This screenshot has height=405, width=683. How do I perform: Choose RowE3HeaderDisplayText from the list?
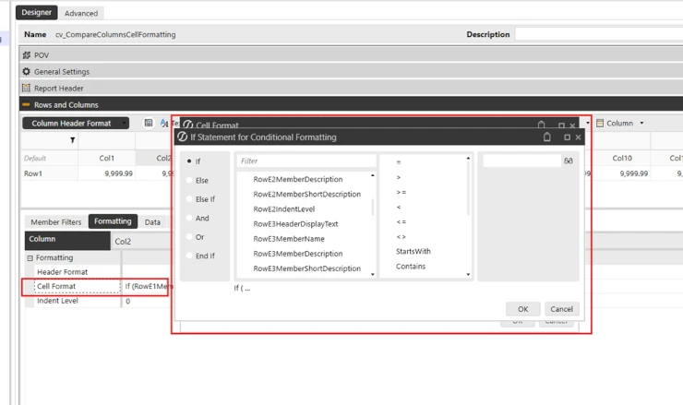coord(295,223)
